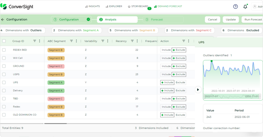Click the period 2022-06-01 cell
This screenshot has height=137, width=263.
tap(242, 117)
